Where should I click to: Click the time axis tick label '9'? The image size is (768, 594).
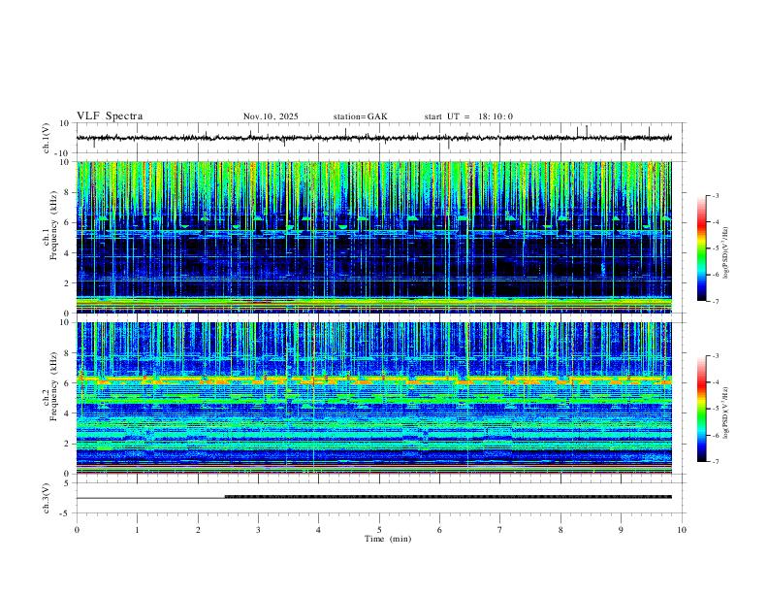[621, 530]
